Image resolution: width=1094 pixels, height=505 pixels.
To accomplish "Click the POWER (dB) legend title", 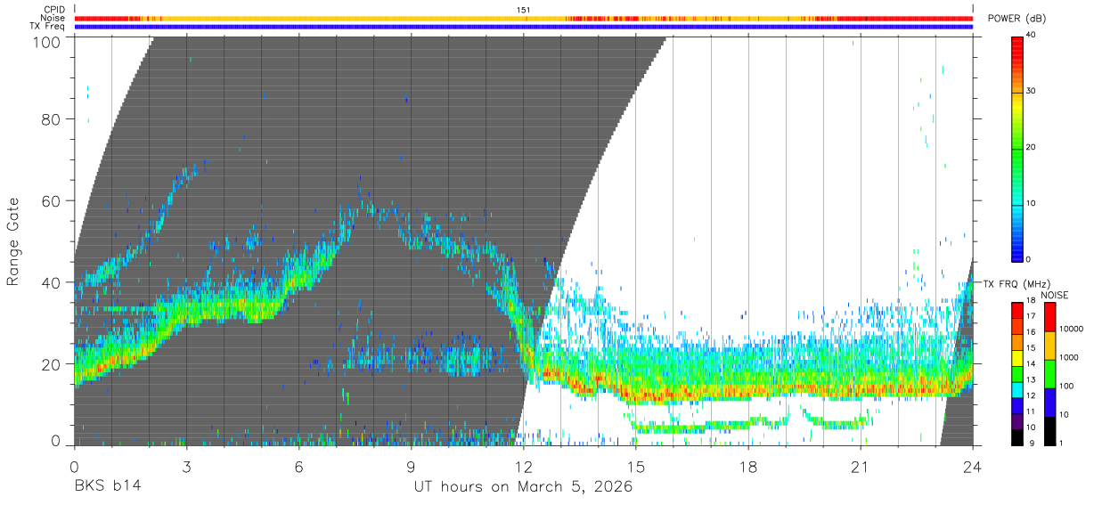I will (1017, 19).
